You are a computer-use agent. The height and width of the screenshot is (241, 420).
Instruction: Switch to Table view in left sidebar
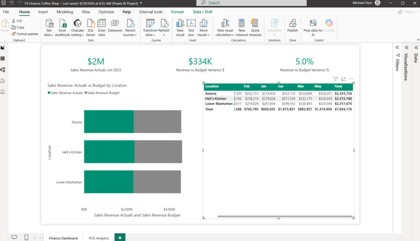pos(3,59)
